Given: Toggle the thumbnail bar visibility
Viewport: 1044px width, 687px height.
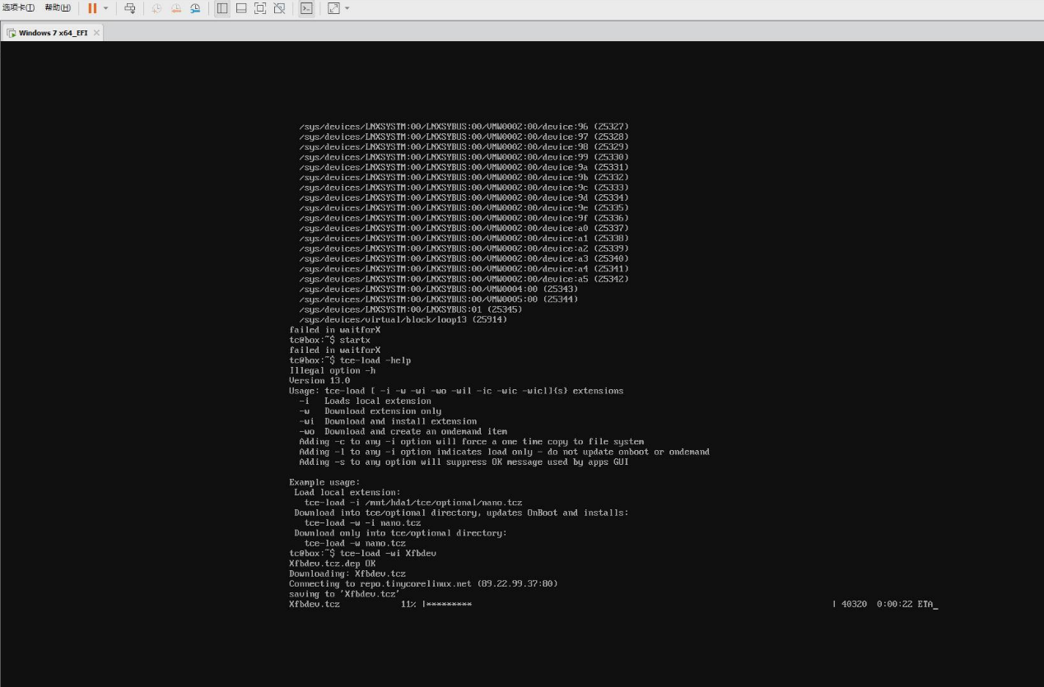Looking at the screenshot, I should tap(240, 8).
